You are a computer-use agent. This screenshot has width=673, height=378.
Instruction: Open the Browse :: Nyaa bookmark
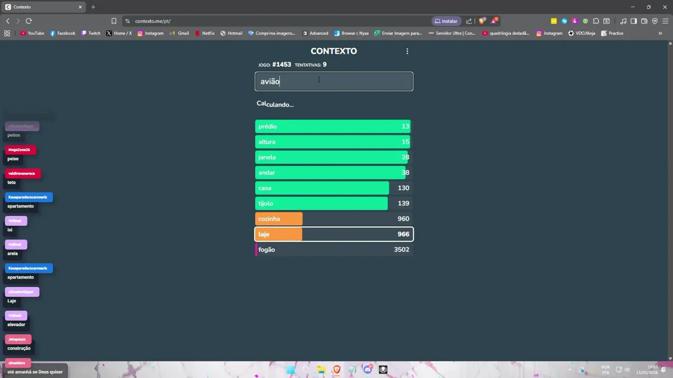[x=351, y=33]
